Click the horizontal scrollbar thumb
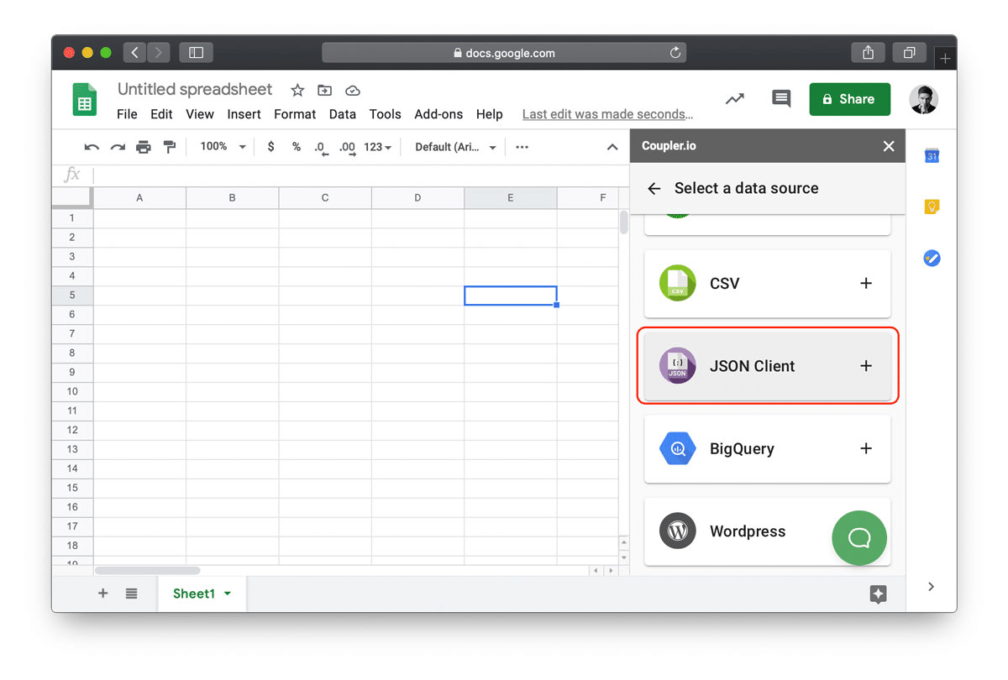Image resolution: width=1008 pixels, height=680 pixels. pos(147,571)
